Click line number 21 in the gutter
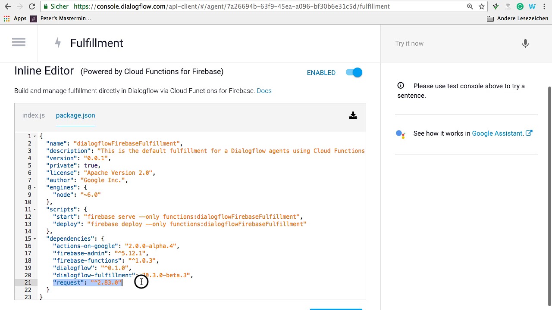Image resolution: width=552 pixels, height=310 pixels. (28, 282)
